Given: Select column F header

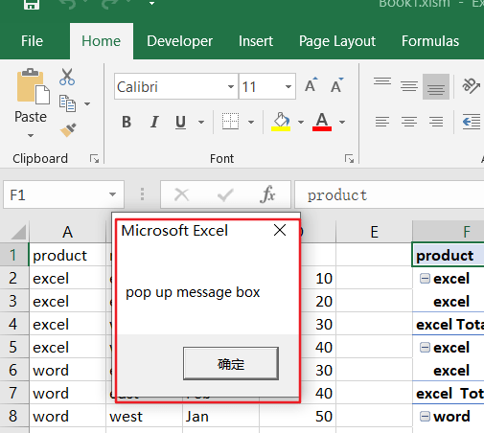Looking at the screenshot, I should coord(449,232).
